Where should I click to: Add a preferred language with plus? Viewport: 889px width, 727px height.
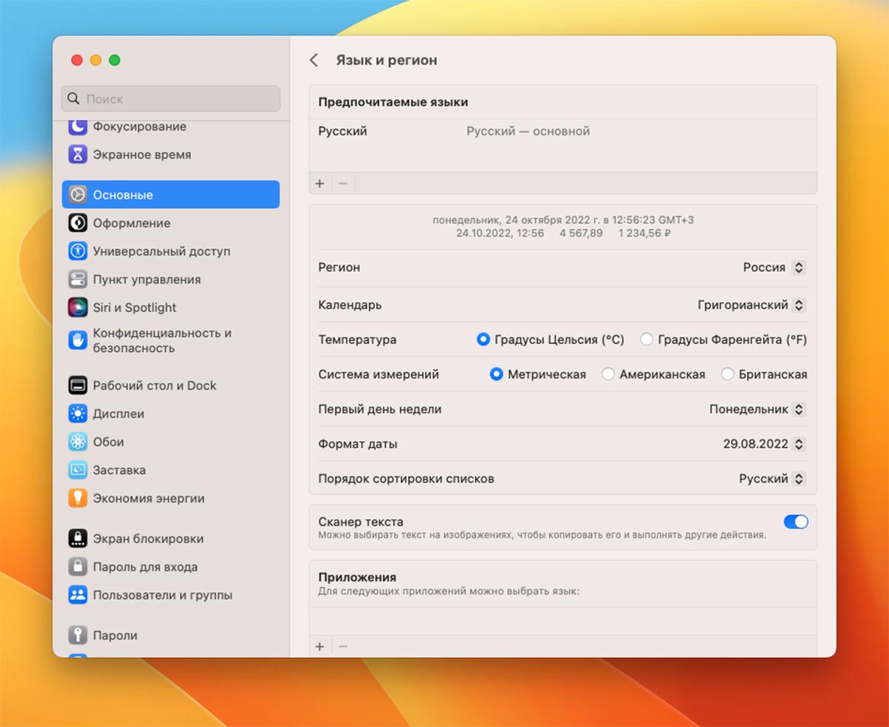(320, 183)
